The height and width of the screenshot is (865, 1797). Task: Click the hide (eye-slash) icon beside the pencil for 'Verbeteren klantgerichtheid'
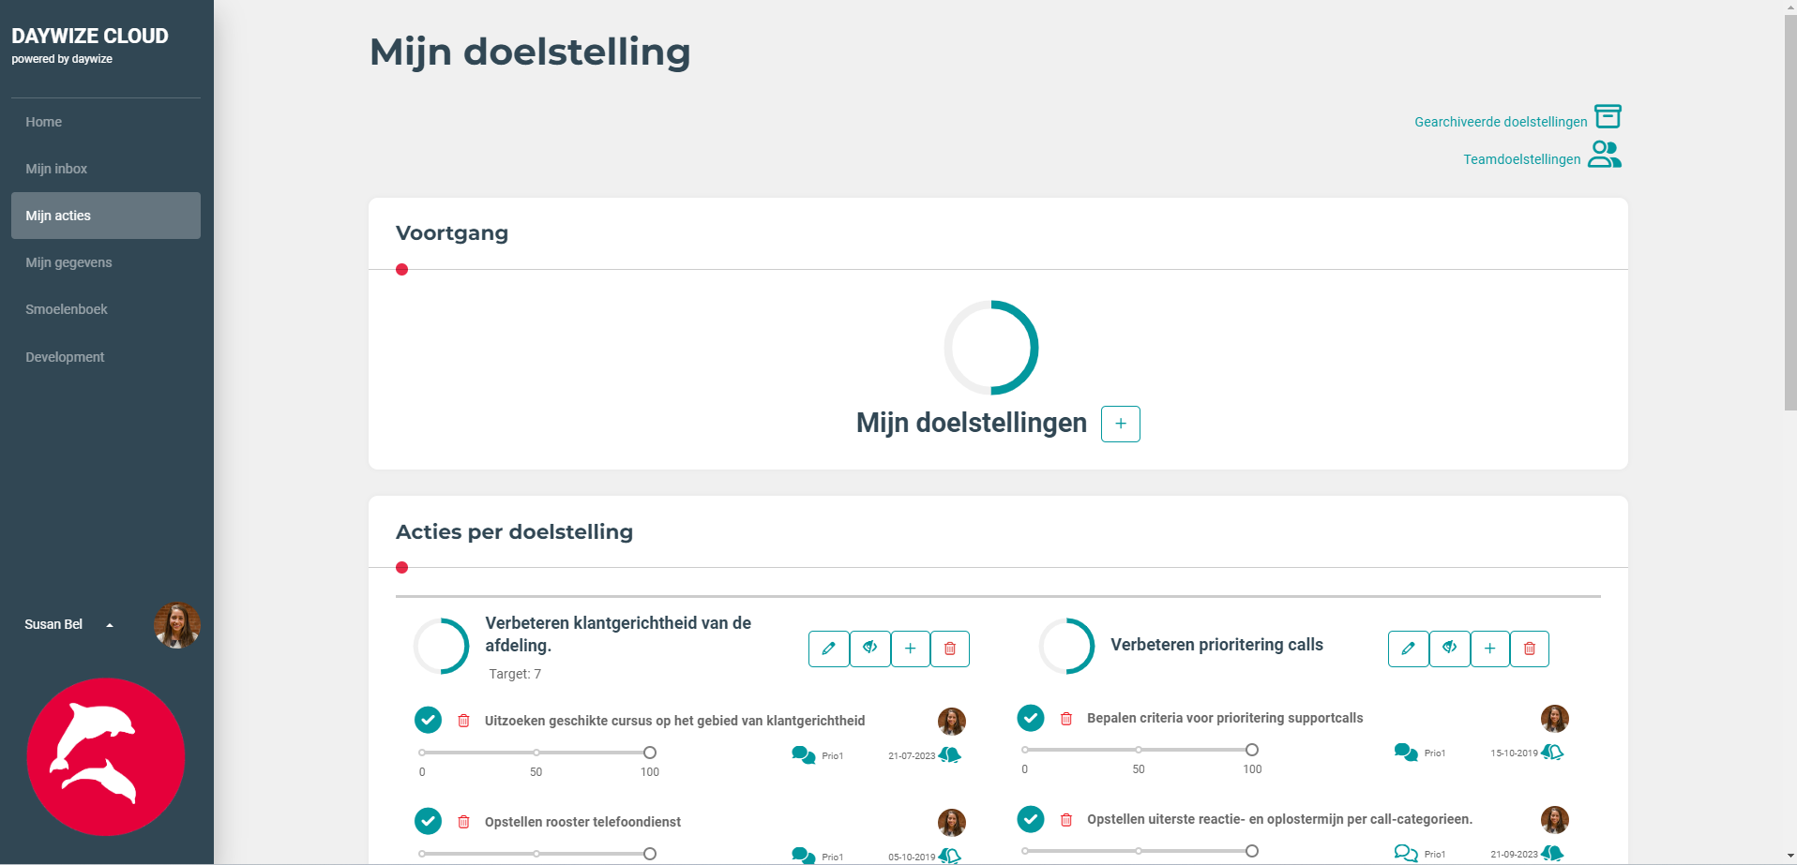(x=869, y=649)
